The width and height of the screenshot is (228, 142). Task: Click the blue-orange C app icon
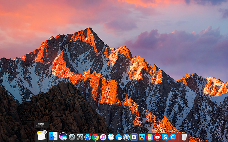click(173, 137)
